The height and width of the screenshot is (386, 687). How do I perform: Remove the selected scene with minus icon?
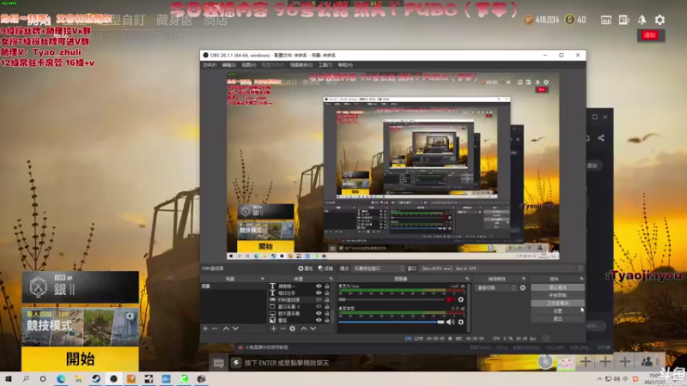[x=215, y=329]
